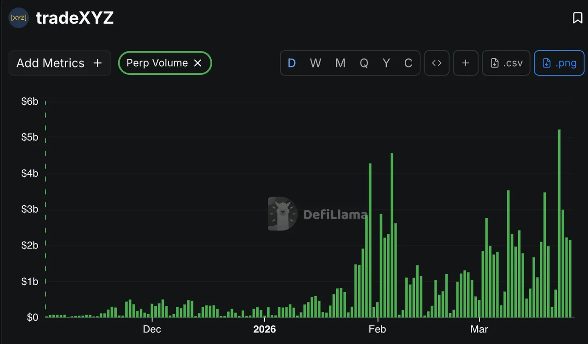Click the $4b y-axis label

pyautogui.click(x=30, y=174)
